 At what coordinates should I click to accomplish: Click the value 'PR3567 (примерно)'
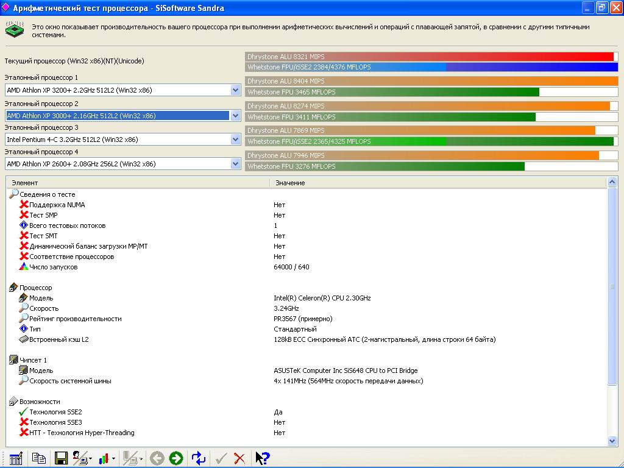pos(303,319)
